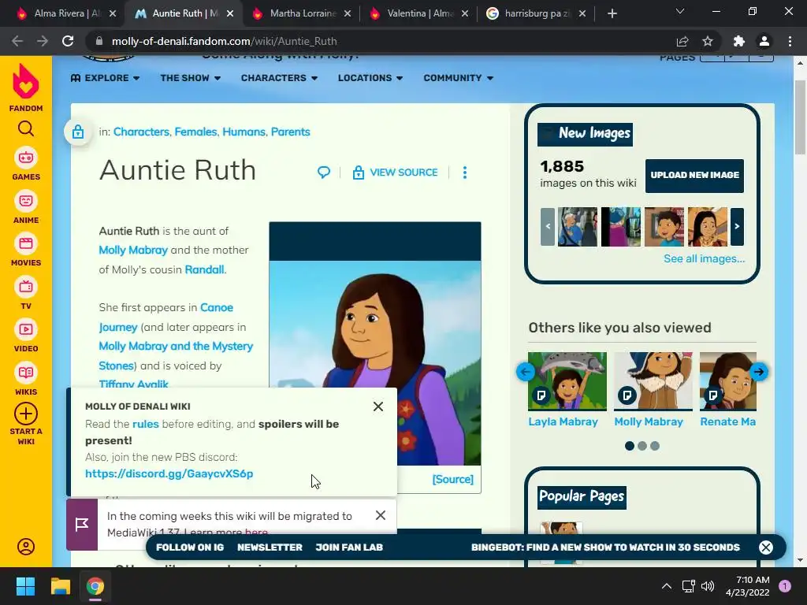
Task: Click Upload New Image button
Action: pos(694,176)
